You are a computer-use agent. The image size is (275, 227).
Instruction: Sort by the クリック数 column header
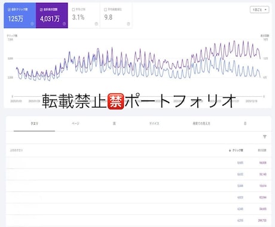tap(236, 151)
